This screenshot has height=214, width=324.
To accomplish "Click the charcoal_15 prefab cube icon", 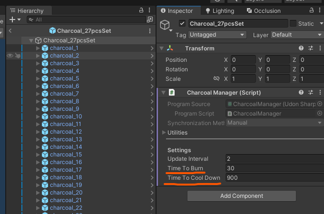I will (x=45, y=155).
